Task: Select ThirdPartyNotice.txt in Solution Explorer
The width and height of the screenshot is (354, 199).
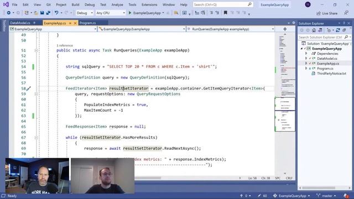Action: [331, 74]
